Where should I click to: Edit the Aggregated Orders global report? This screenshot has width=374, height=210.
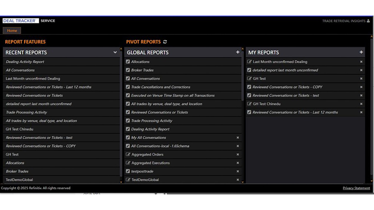coord(128,154)
